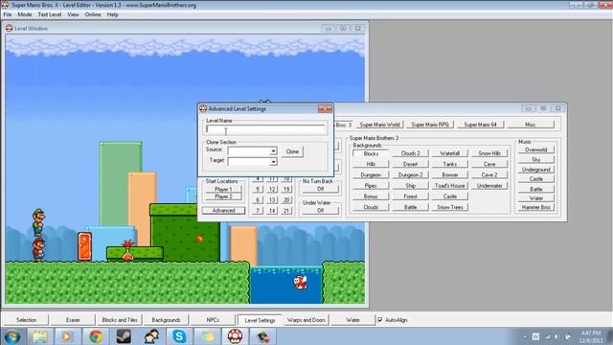Select section 7

click(258, 211)
